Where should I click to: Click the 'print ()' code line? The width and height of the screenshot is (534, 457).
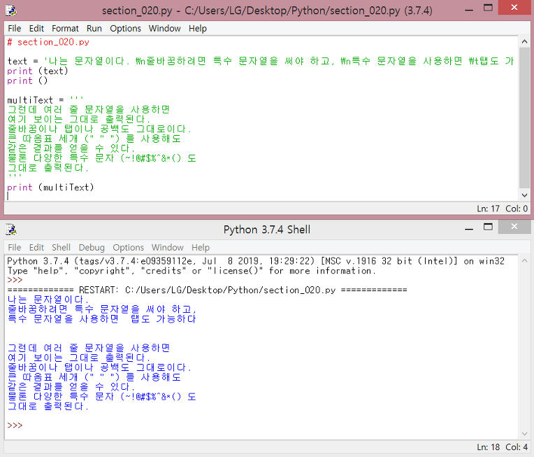pyautogui.click(x=27, y=80)
